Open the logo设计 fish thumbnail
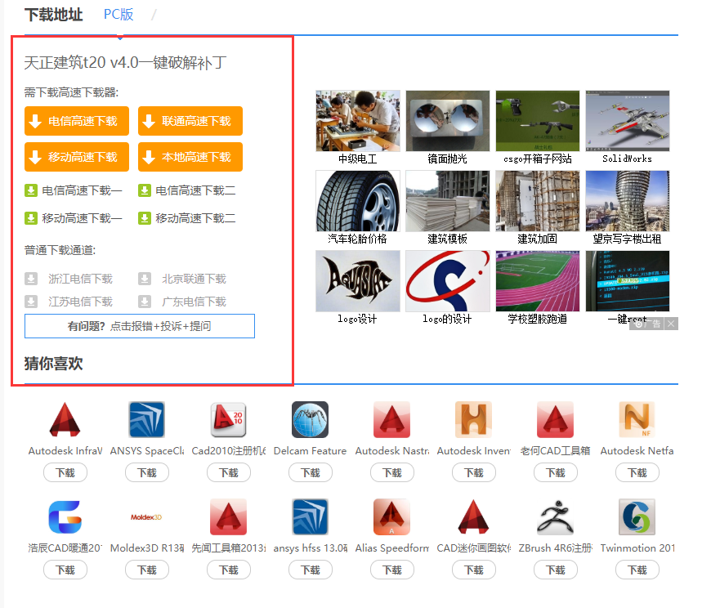 coord(358,280)
